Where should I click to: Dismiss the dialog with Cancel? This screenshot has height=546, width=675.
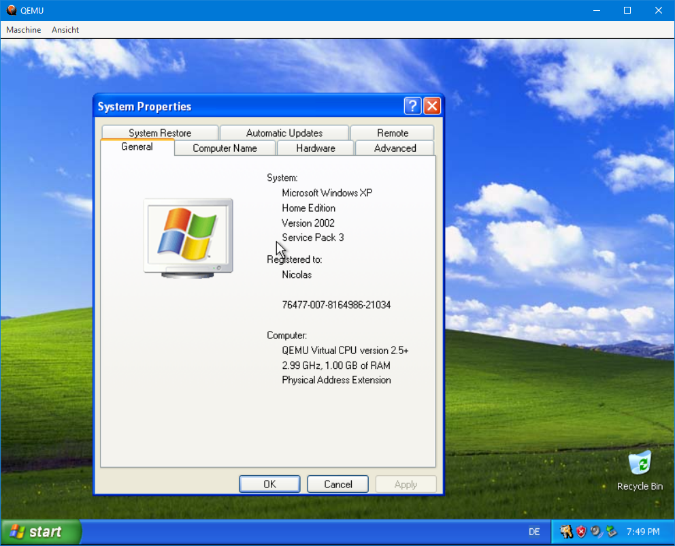(x=338, y=484)
